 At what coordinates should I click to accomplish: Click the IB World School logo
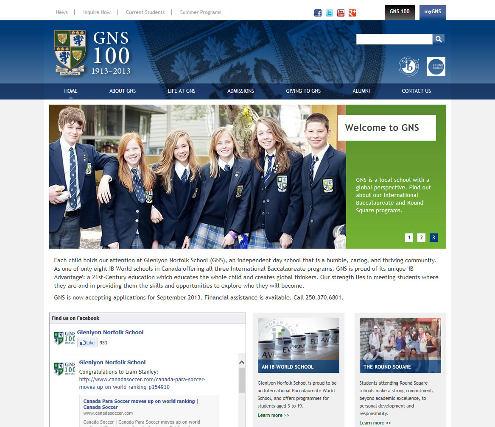[409, 67]
